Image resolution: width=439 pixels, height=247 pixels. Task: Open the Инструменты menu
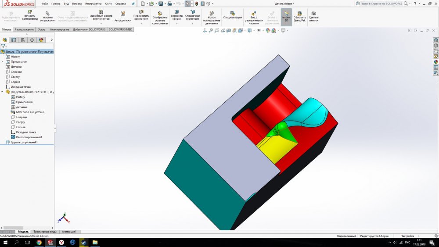[93, 4]
